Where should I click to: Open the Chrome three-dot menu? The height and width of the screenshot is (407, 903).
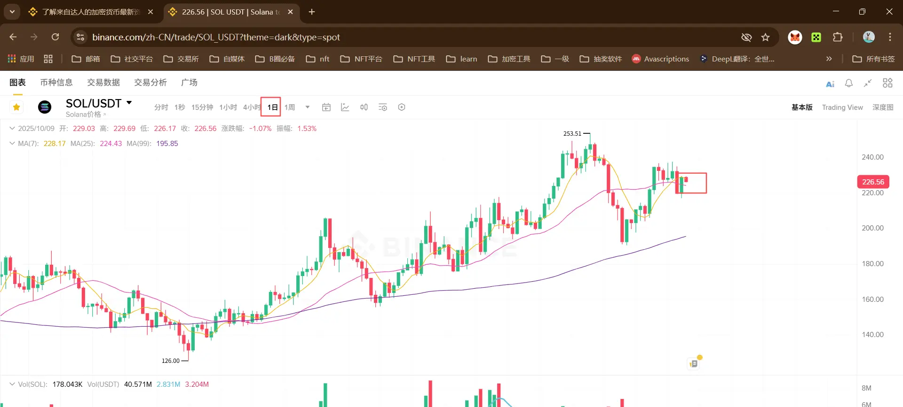[x=890, y=37]
